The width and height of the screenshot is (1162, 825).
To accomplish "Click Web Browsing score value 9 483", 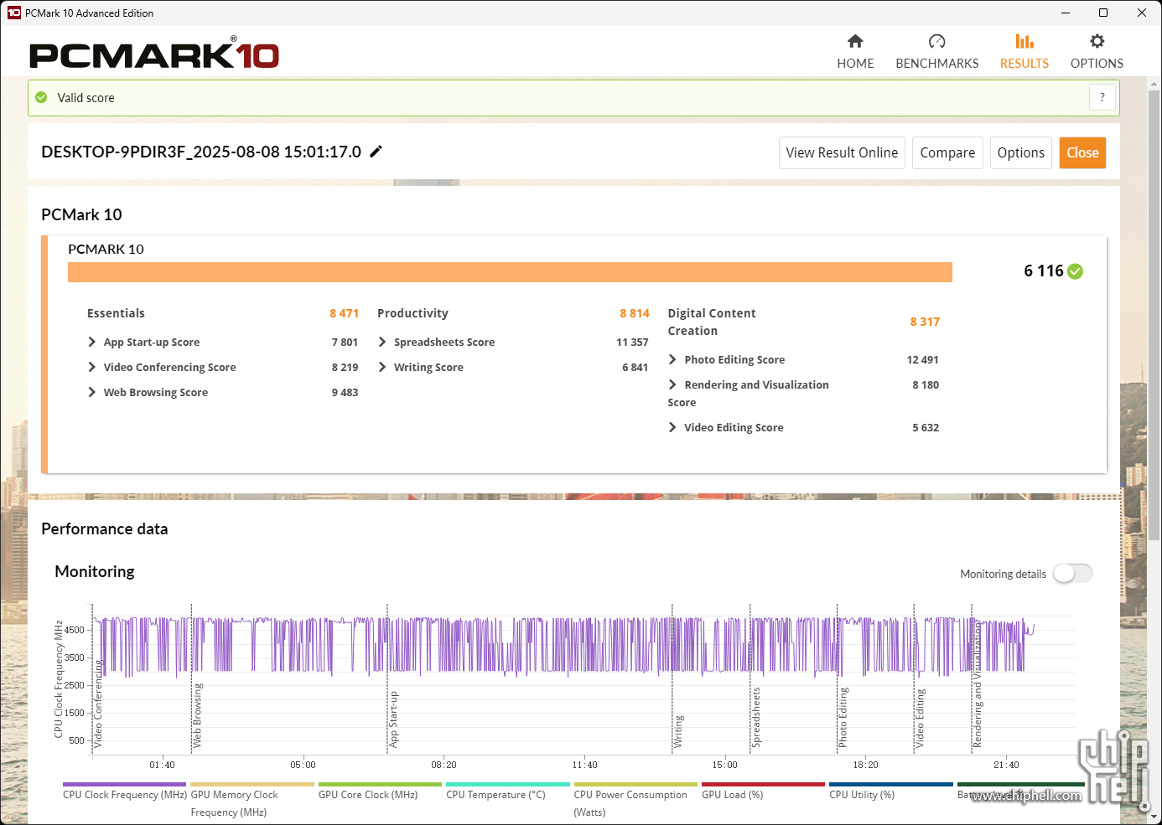I will pos(345,393).
